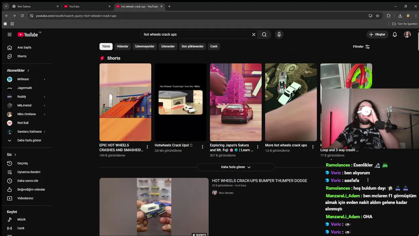Open options for Exploring Japan's Sakura short
The height and width of the screenshot is (236, 419).
pos(258,147)
